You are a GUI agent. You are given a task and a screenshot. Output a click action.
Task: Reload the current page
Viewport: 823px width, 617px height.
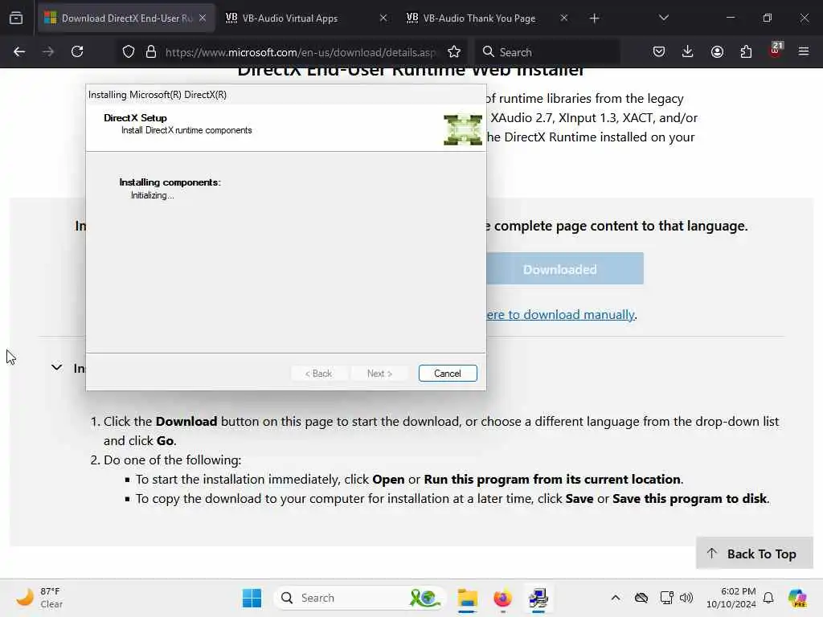(x=77, y=51)
